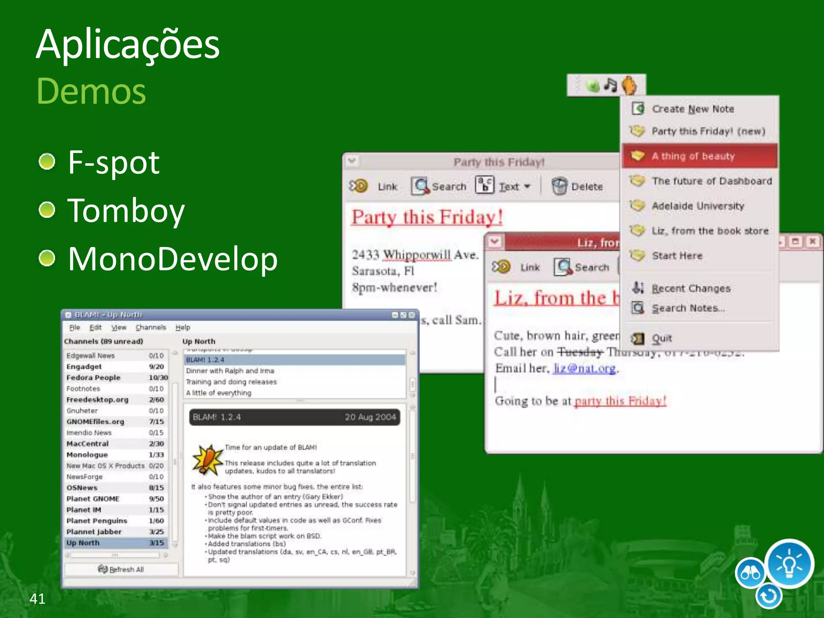Choose Search Notes... in Tomboy menu
The width and height of the screenshot is (824, 618).
click(x=699, y=308)
